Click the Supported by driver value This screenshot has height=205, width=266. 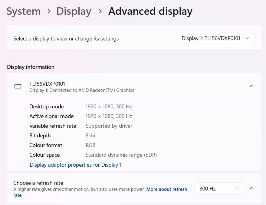tap(109, 126)
